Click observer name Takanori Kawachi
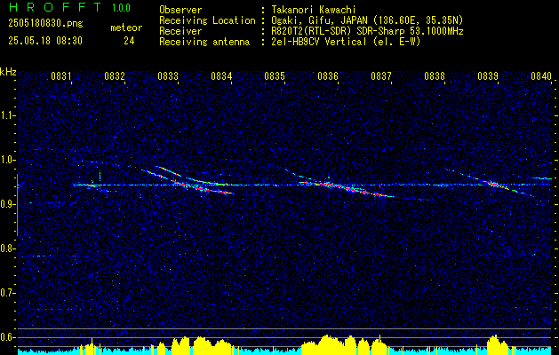The image size is (559, 355). click(314, 10)
